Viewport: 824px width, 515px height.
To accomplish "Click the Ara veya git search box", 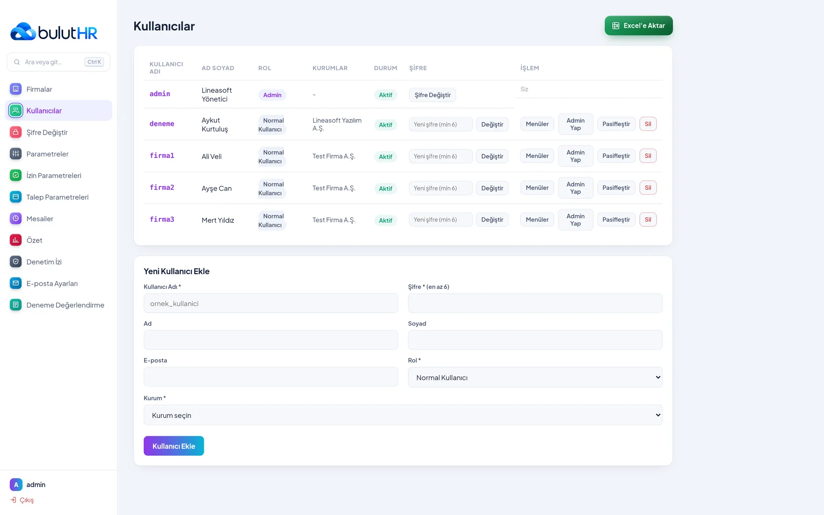I will click(59, 62).
